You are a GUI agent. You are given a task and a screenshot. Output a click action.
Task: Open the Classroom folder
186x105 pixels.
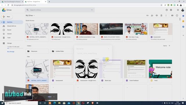pos(37,51)
